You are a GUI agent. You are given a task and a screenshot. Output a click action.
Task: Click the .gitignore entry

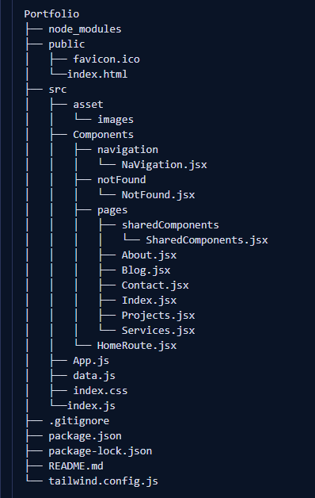tap(78, 421)
